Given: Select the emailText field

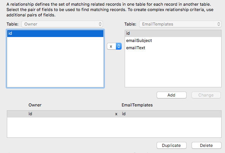Looking at the screenshot, I should click(x=136, y=48).
